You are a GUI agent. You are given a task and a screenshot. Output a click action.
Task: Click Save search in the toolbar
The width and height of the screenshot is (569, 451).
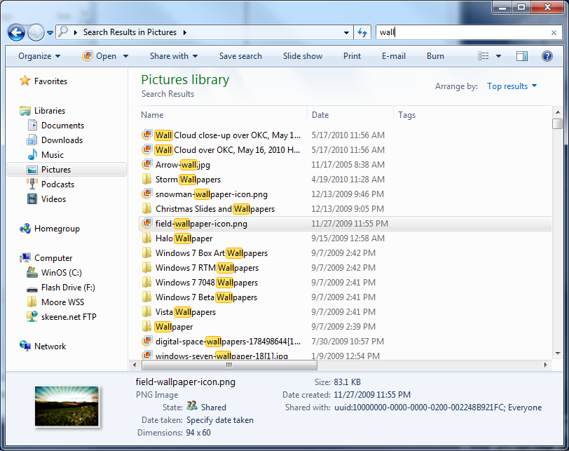point(240,56)
